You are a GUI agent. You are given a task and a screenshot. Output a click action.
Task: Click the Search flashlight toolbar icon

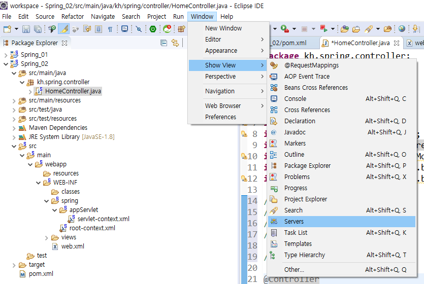(x=369, y=28)
